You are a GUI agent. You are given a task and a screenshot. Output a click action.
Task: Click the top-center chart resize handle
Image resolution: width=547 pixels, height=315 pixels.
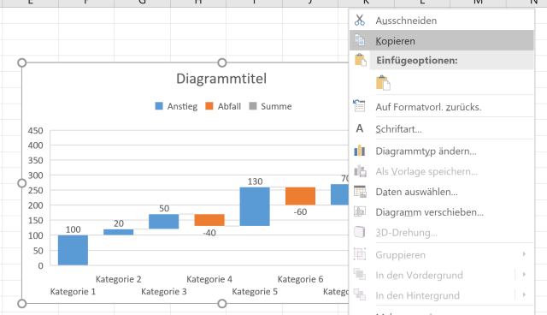coord(222,62)
